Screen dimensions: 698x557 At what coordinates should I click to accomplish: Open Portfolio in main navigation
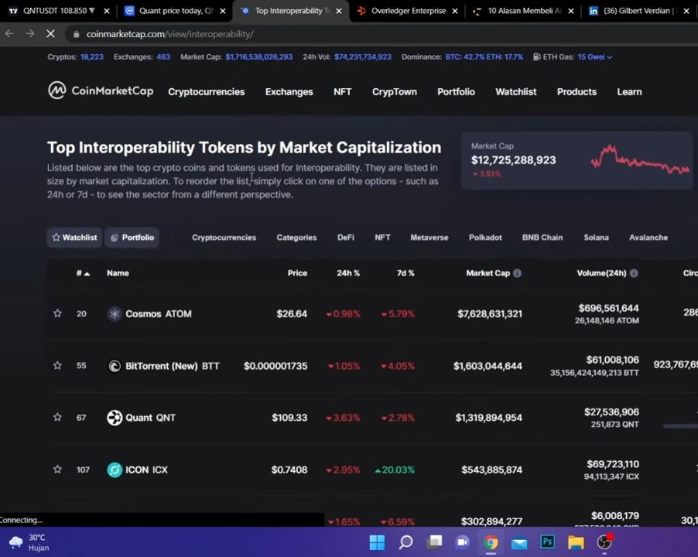pos(456,91)
